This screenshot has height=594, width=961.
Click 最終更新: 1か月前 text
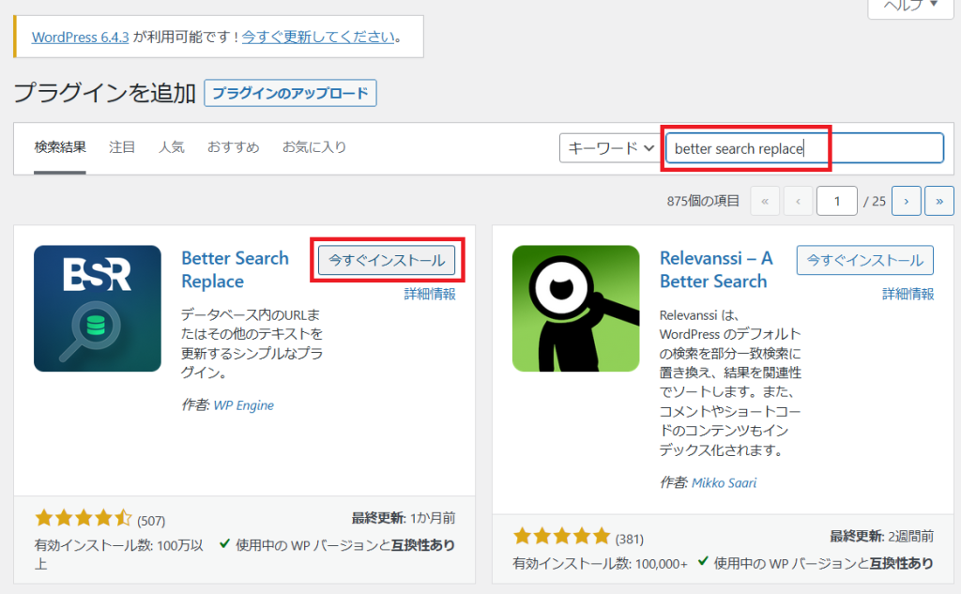point(404,519)
